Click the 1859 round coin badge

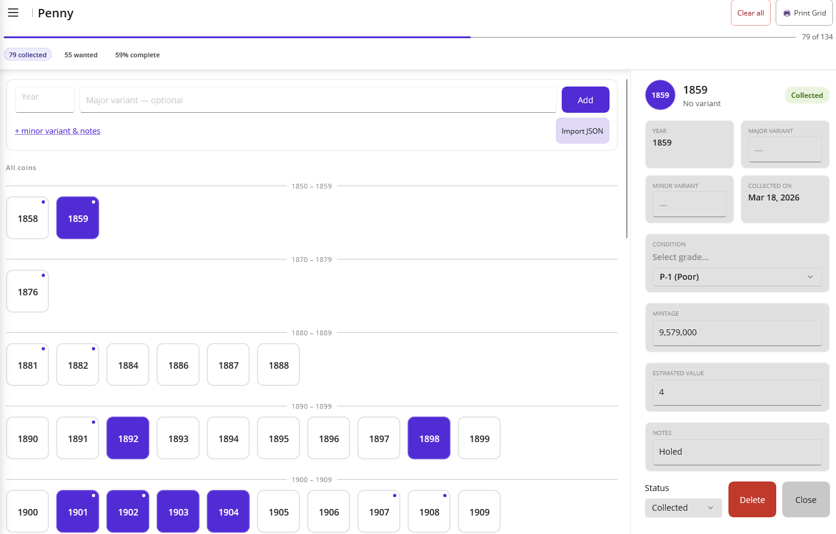click(x=660, y=95)
